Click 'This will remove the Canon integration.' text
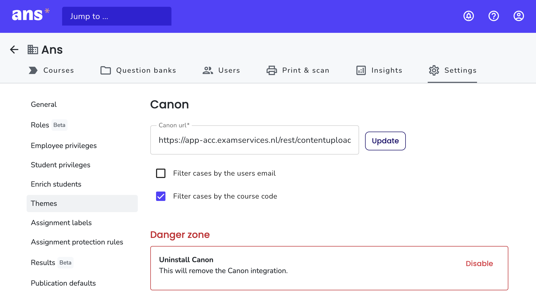Image resolution: width=536 pixels, height=295 pixels. tap(223, 271)
